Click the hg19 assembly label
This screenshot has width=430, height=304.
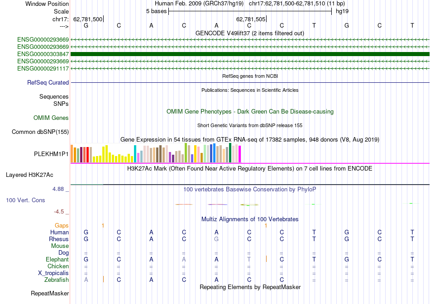click(x=342, y=11)
